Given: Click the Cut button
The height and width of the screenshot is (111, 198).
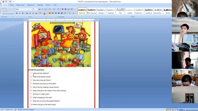Looking at the screenshot, I should (x=5, y=8).
